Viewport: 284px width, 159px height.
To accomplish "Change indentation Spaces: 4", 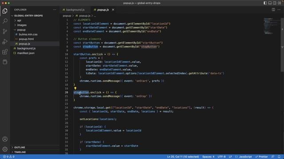I will point(208,157).
